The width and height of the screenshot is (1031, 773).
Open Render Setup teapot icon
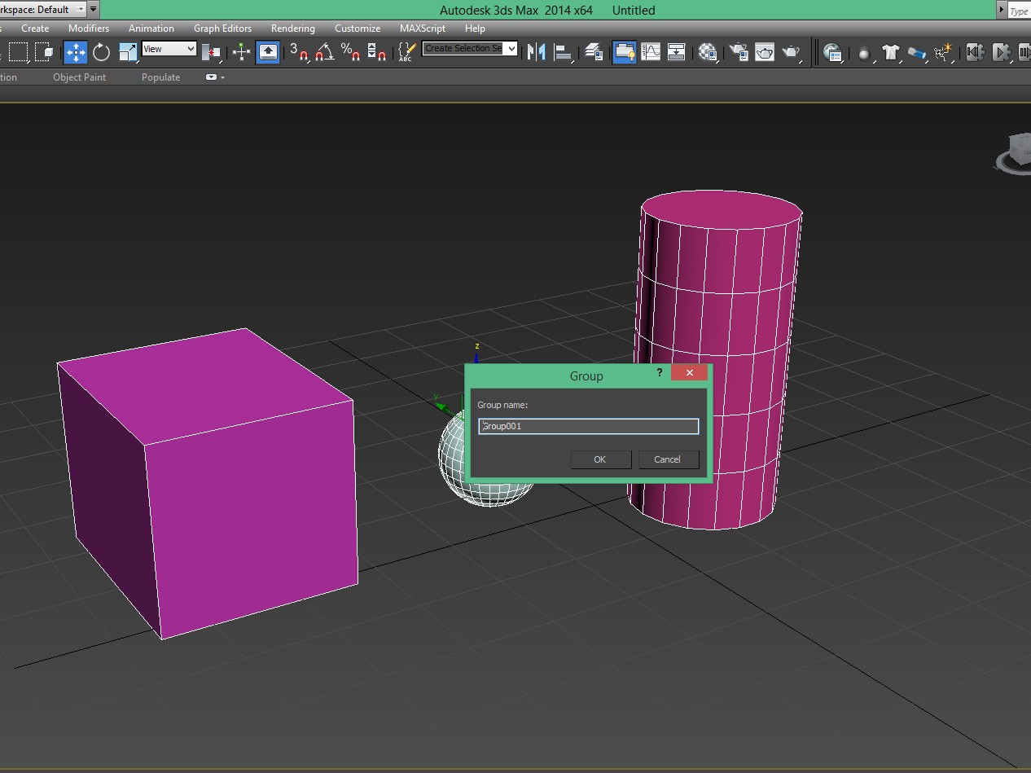click(x=739, y=52)
